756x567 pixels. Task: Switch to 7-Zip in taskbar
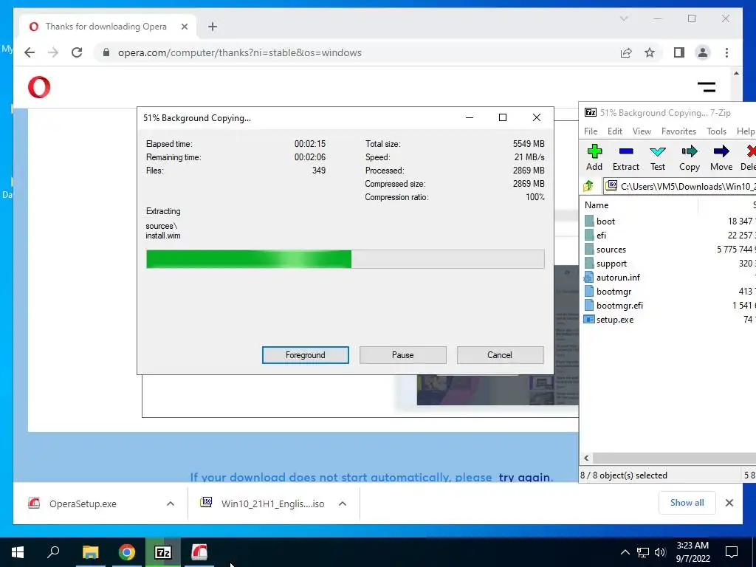(x=163, y=552)
